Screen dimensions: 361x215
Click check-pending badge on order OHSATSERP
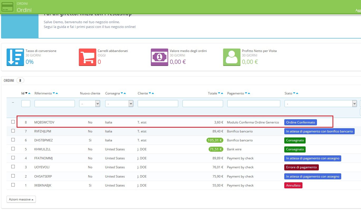pyautogui.click(x=313, y=176)
